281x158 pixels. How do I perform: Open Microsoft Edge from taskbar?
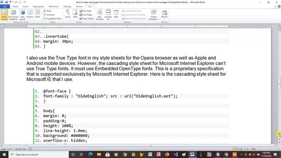coord(90,154)
